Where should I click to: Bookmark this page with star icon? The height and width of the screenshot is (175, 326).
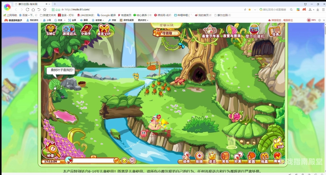tap(45, 9)
